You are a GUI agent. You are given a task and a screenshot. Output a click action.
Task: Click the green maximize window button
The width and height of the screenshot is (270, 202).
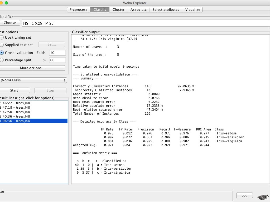[x=6, y=3]
